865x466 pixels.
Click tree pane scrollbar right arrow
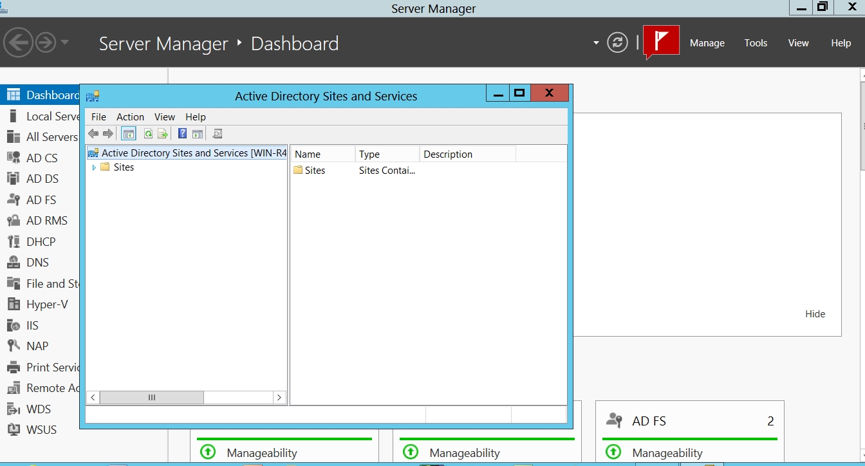point(279,398)
